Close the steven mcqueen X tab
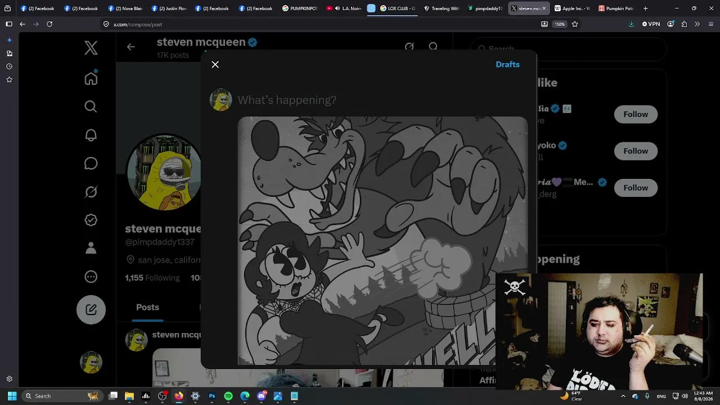This screenshot has height=405, width=720. pos(544,8)
